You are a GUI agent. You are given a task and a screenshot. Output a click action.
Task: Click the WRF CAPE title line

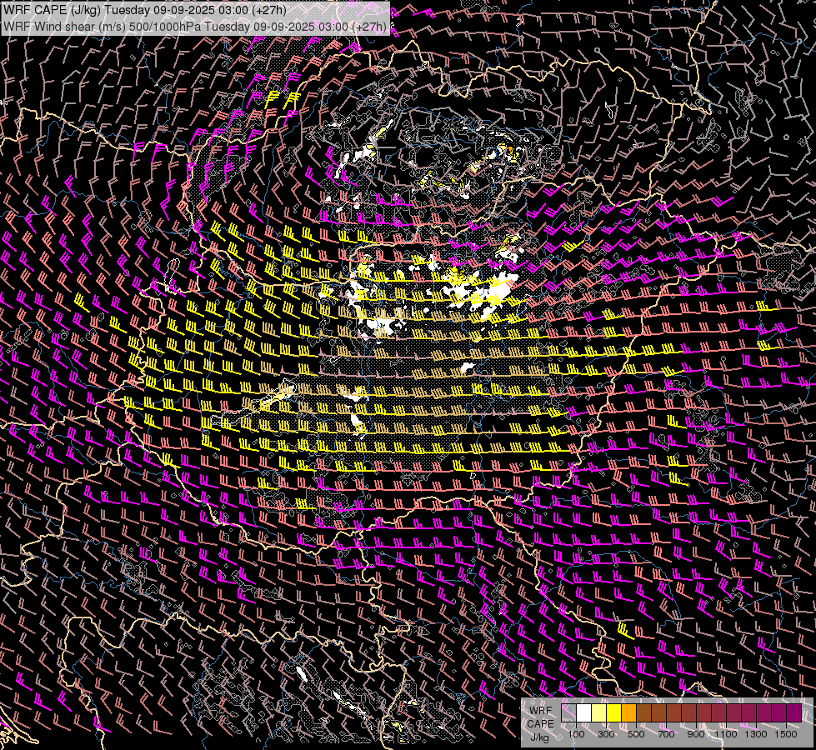(145, 10)
